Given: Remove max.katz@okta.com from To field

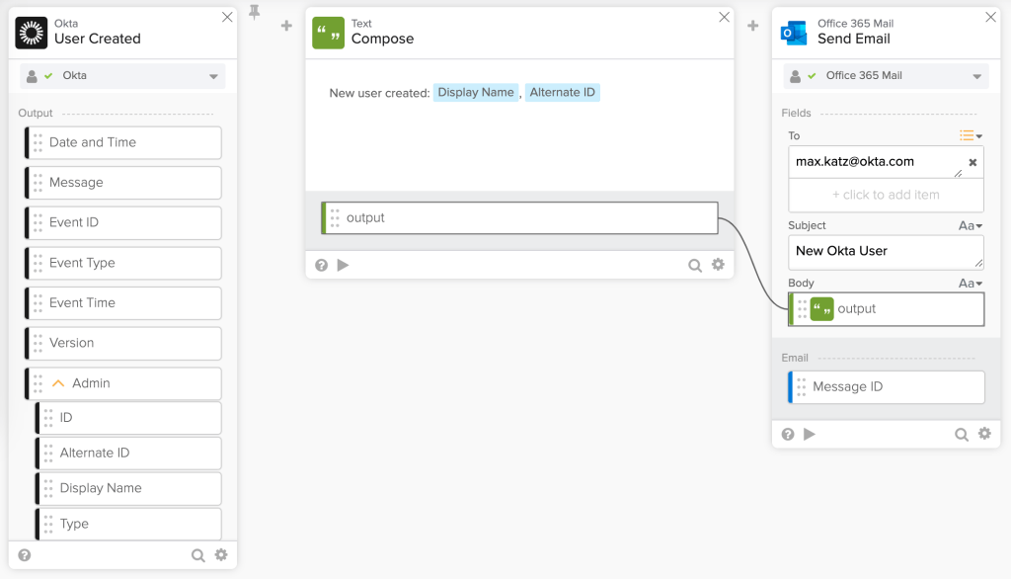Looking at the screenshot, I should 972,162.
